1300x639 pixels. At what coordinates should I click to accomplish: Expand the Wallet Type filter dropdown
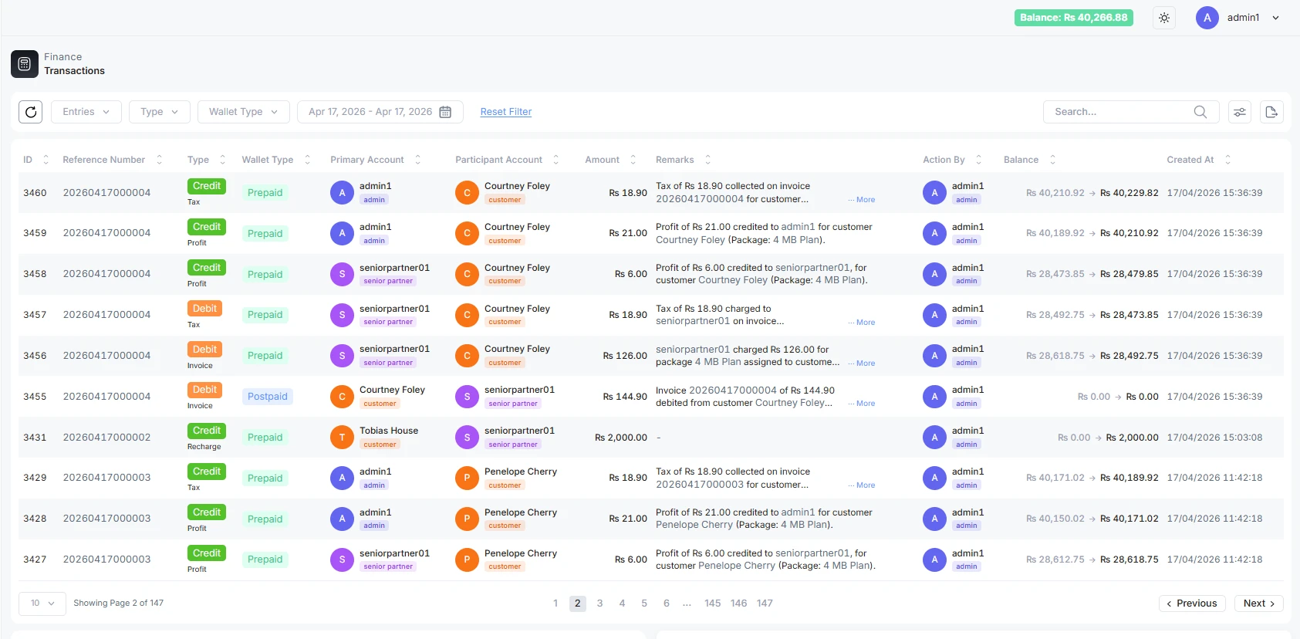tap(244, 112)
